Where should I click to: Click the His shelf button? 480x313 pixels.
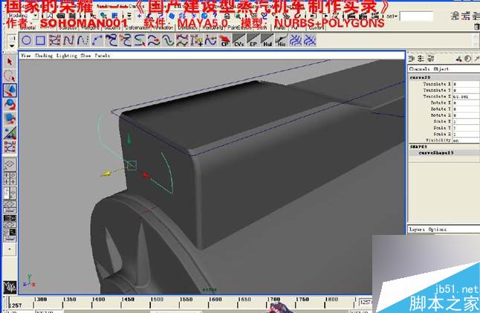point(282,40)
